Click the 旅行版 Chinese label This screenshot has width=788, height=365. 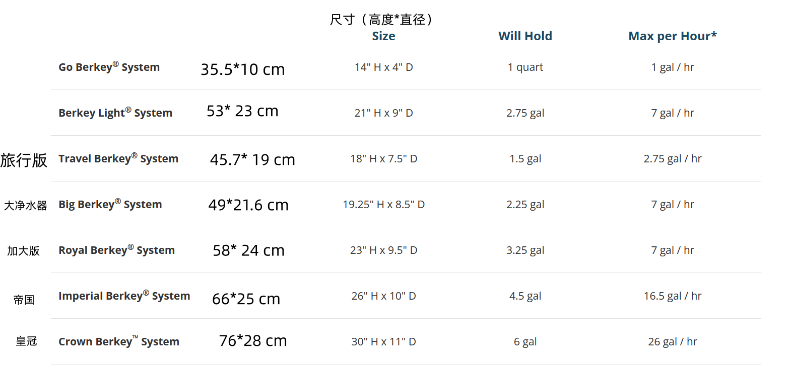coord(24,160)
